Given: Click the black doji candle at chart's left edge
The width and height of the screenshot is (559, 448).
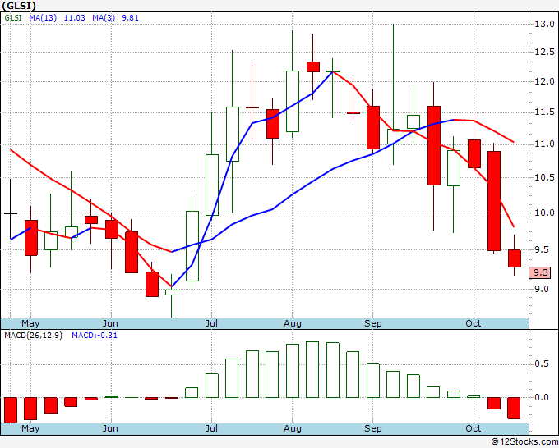Looking at the screenshot, I should (11, 213).
